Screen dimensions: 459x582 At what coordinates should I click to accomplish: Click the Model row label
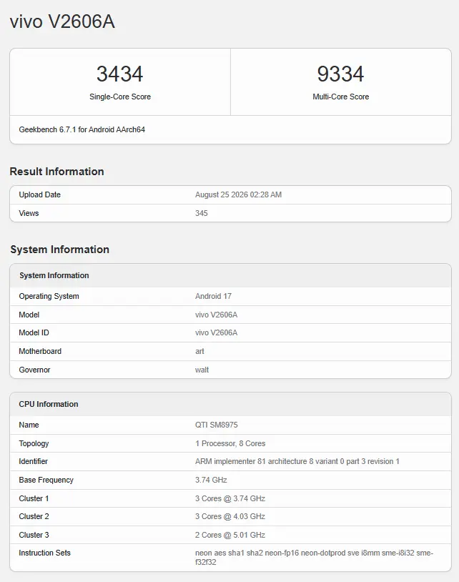point(29,315)
